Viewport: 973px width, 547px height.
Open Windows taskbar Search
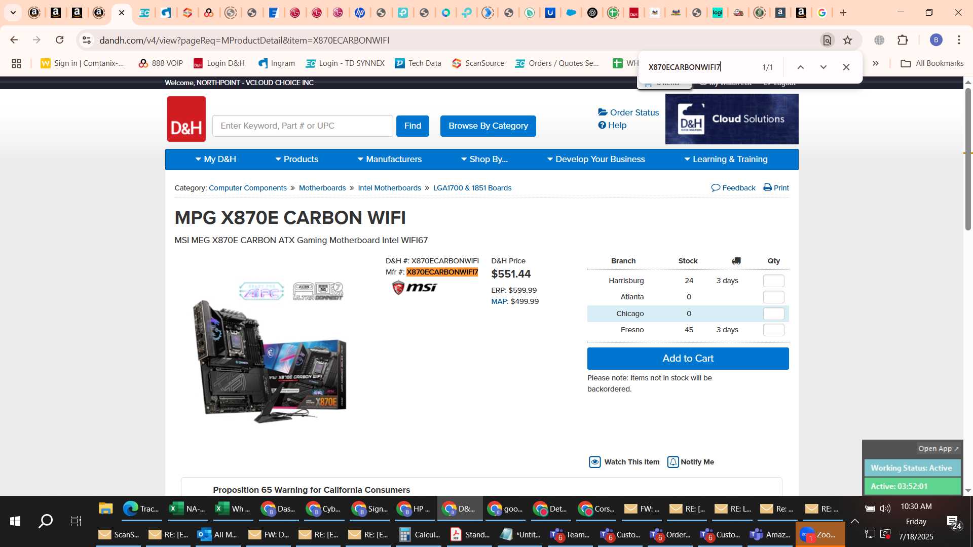point(46,521)
